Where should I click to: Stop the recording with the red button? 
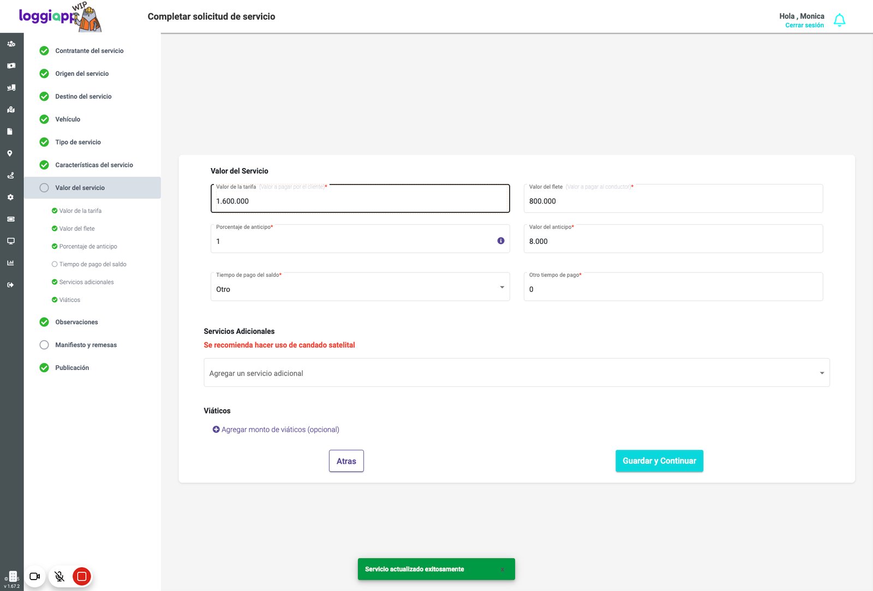point(82,576)
